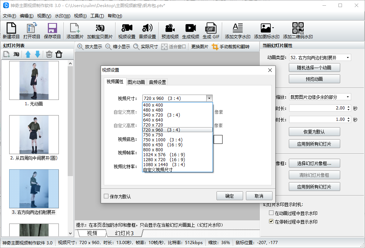Add a text watermark with 添加文字水印
This screenshot has height=248, width=365.
[x=238, y=30]
